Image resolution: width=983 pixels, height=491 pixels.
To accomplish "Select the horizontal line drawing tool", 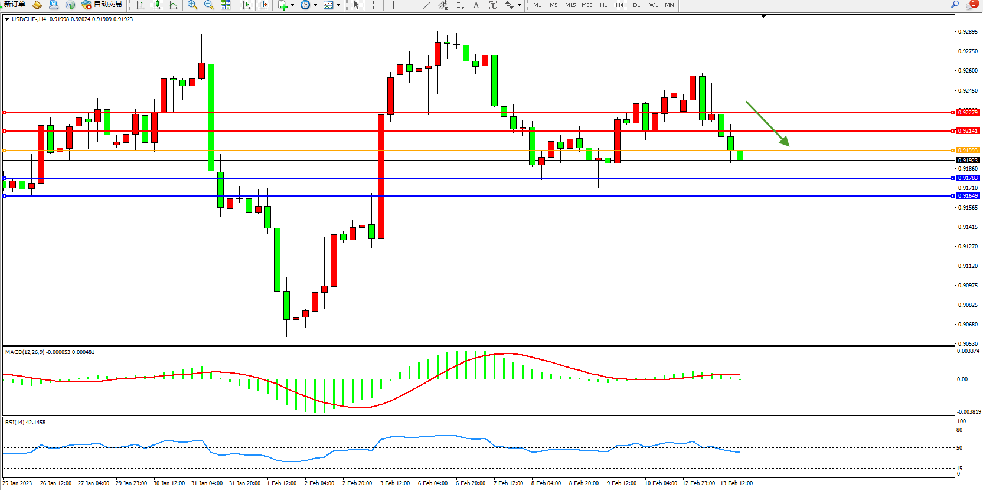I will click(410, 5).
